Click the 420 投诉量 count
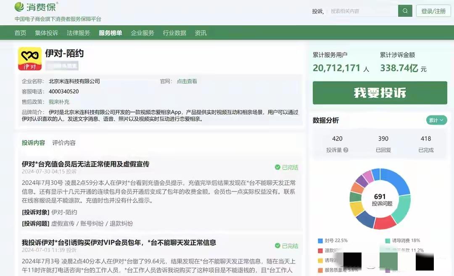The image size is (454, 276). (x=337, y=139)
